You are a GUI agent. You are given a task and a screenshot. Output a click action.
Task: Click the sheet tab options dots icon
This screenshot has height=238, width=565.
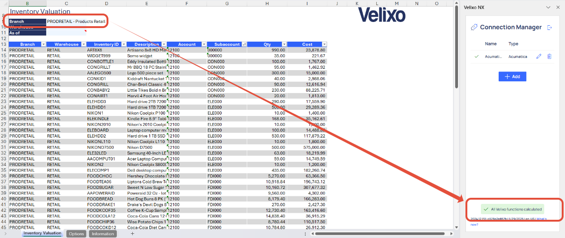point(305,234)
